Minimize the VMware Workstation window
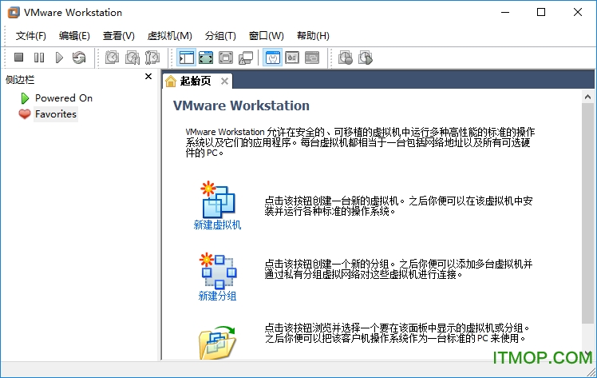This screenshot has width=597, height=378. [505, 12]
